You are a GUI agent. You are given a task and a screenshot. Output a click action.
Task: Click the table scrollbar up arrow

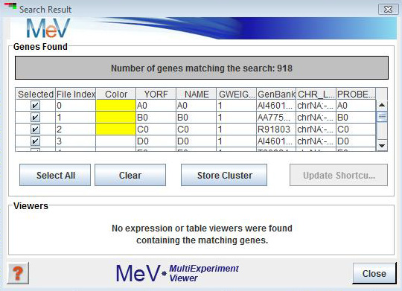(x=382, y=105)
